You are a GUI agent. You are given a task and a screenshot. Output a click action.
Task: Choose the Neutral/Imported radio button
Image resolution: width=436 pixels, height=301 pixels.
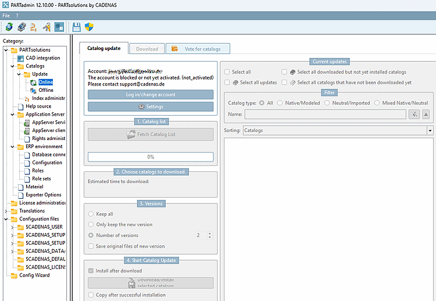(327, 103)
